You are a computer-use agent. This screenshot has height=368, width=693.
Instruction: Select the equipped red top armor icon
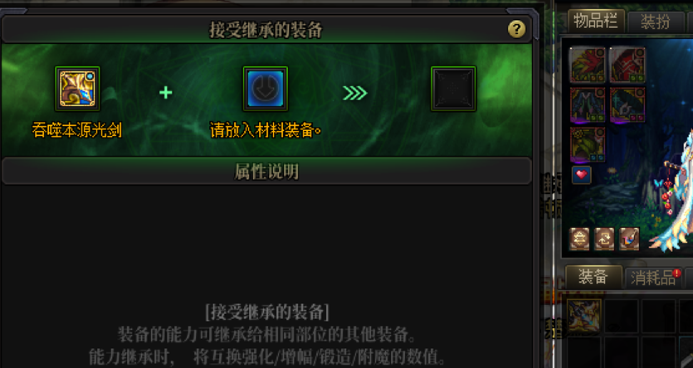627,65
